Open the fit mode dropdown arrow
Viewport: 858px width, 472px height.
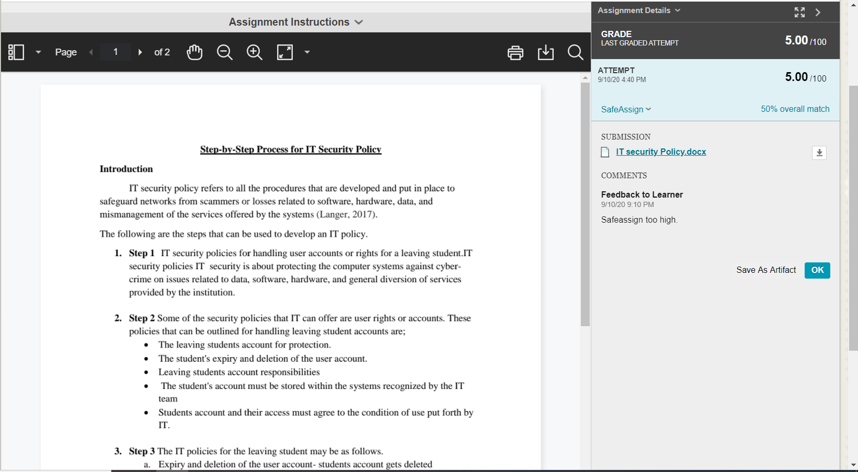(307, 52)
